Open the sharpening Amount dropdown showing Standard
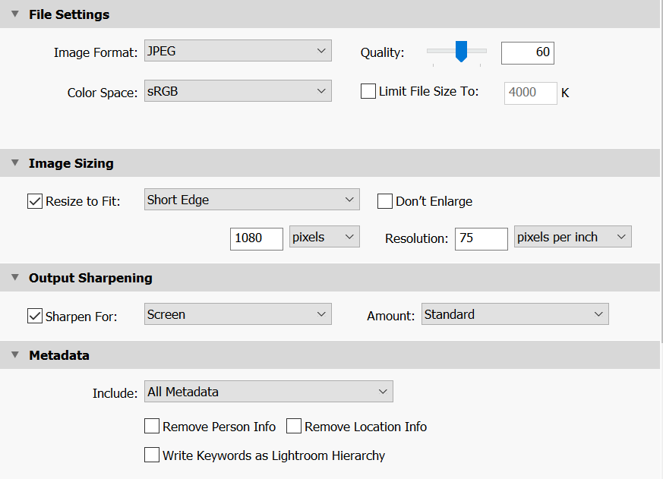Viewport: 663px width, 479px height. (515, 314)
